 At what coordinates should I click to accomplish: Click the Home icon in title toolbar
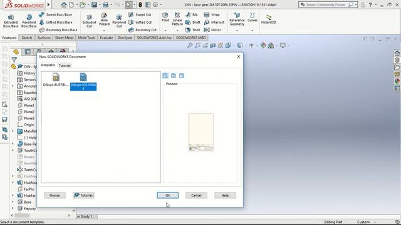pos(64,4)
